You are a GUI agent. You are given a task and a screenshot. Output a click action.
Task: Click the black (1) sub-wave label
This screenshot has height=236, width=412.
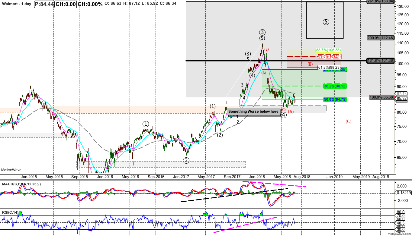213,106
